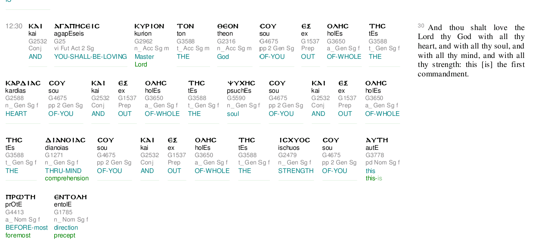Open Strong's number G25

[60, 41]
